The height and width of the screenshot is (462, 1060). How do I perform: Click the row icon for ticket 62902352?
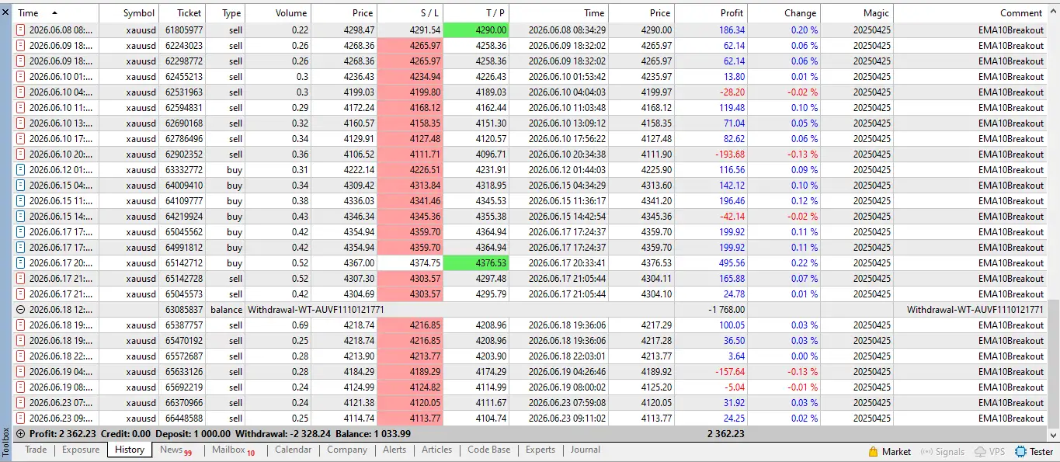(21, 155)
